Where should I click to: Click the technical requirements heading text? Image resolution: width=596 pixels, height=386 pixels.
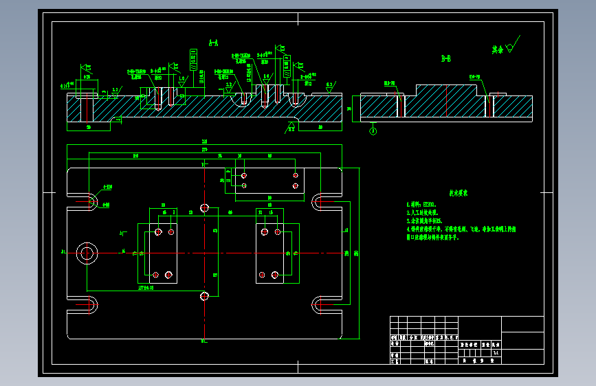tap(459, 193)
